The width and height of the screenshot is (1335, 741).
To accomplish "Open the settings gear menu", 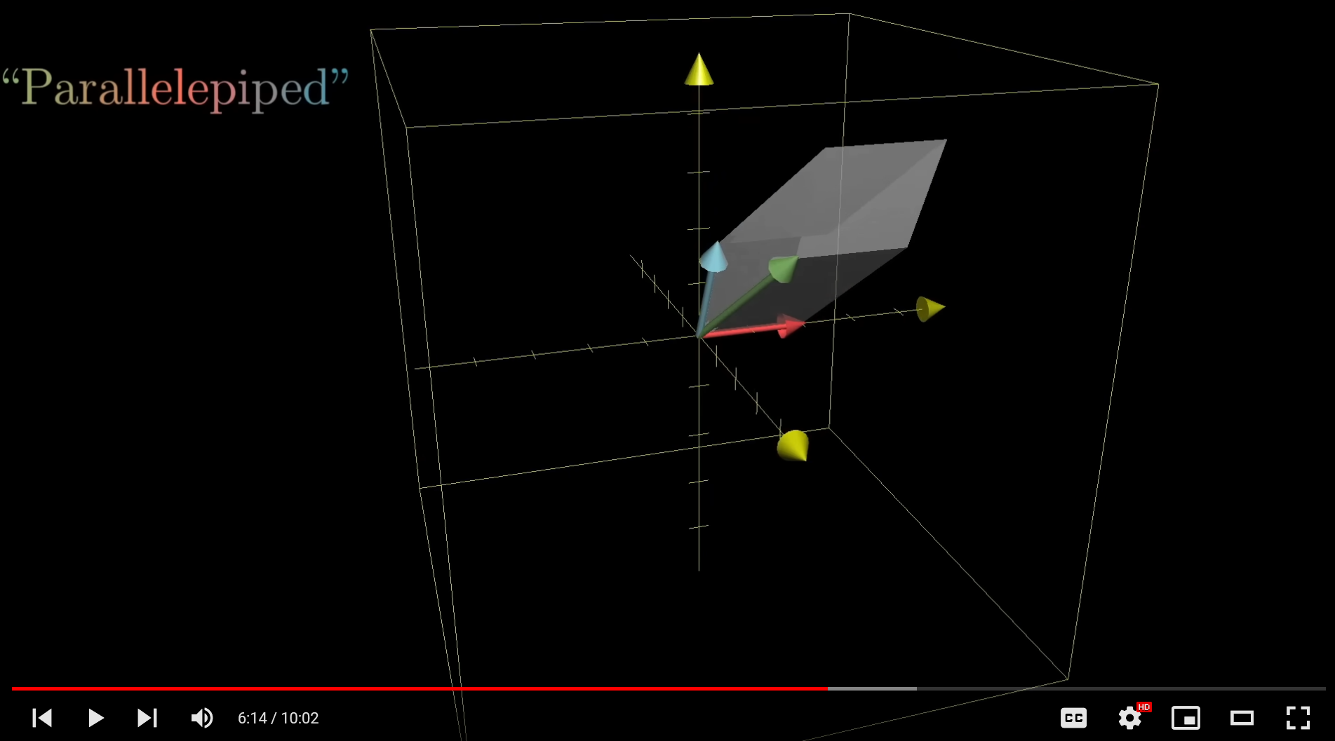I will [x=1129, y=718].
